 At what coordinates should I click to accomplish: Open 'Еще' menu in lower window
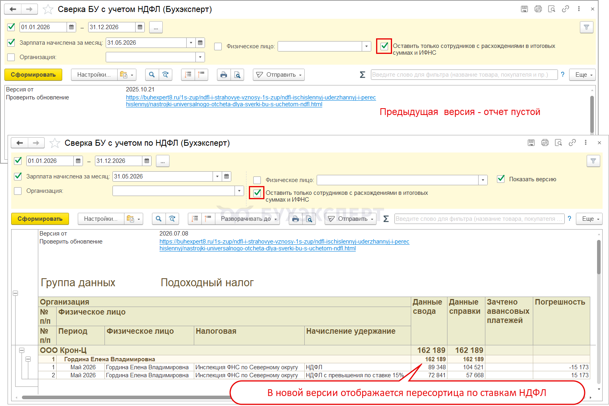coord(589,219)
